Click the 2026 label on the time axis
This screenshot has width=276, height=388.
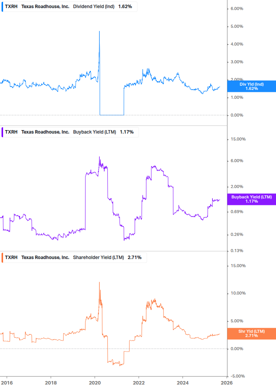pos(227,383)
